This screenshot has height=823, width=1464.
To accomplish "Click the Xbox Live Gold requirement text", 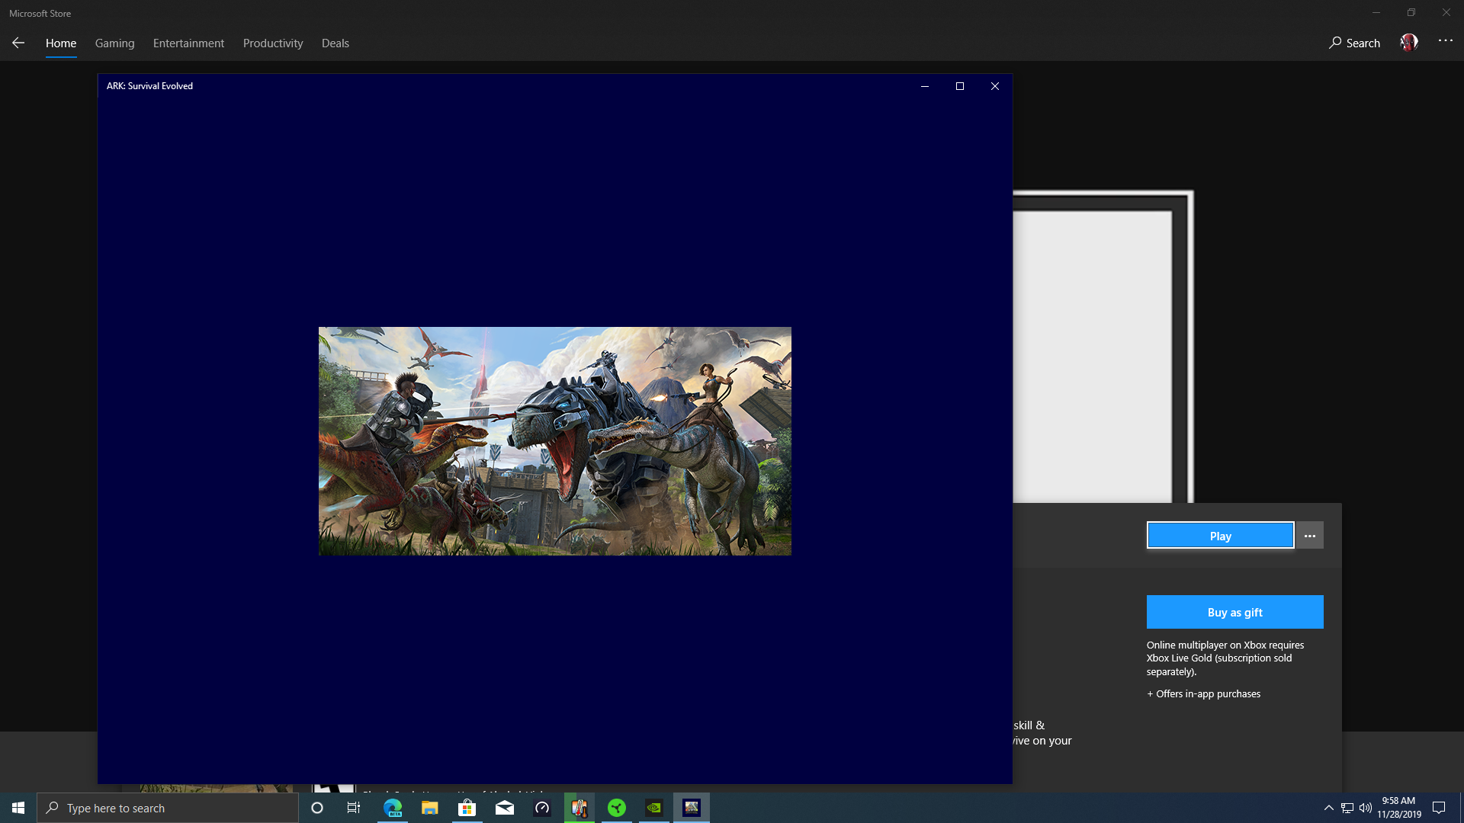I will click(x=1225, y=658).
